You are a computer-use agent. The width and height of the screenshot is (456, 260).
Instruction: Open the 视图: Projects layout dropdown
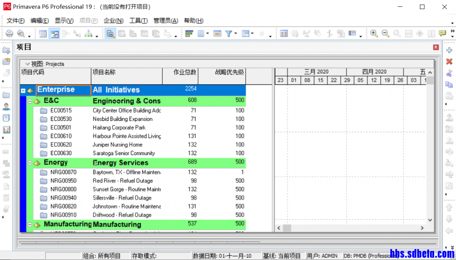(27, 64)
